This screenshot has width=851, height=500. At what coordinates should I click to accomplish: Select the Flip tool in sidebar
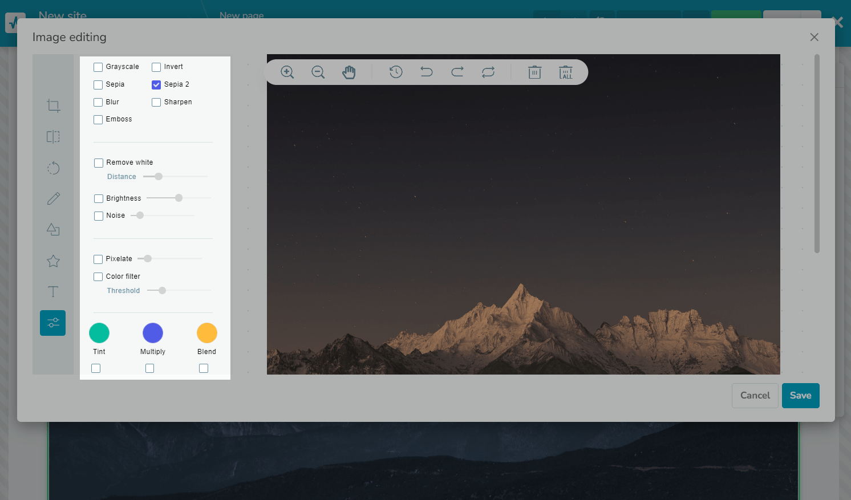[53, 137]
